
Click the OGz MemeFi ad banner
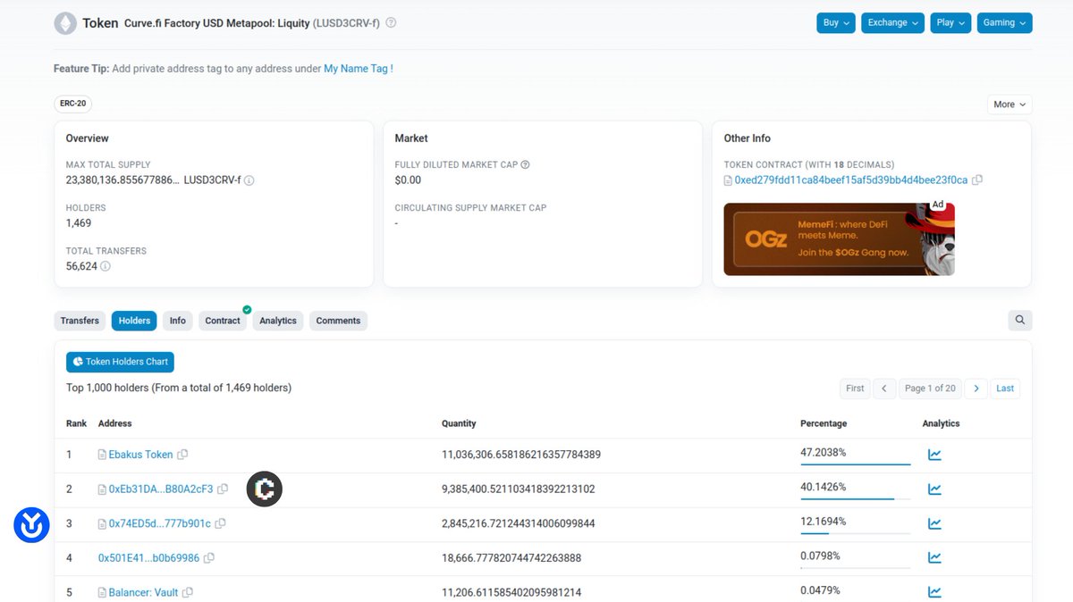pos(839,239)
